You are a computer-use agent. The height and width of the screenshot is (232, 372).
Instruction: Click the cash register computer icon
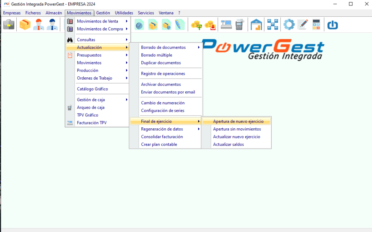(x=226, y=24)
